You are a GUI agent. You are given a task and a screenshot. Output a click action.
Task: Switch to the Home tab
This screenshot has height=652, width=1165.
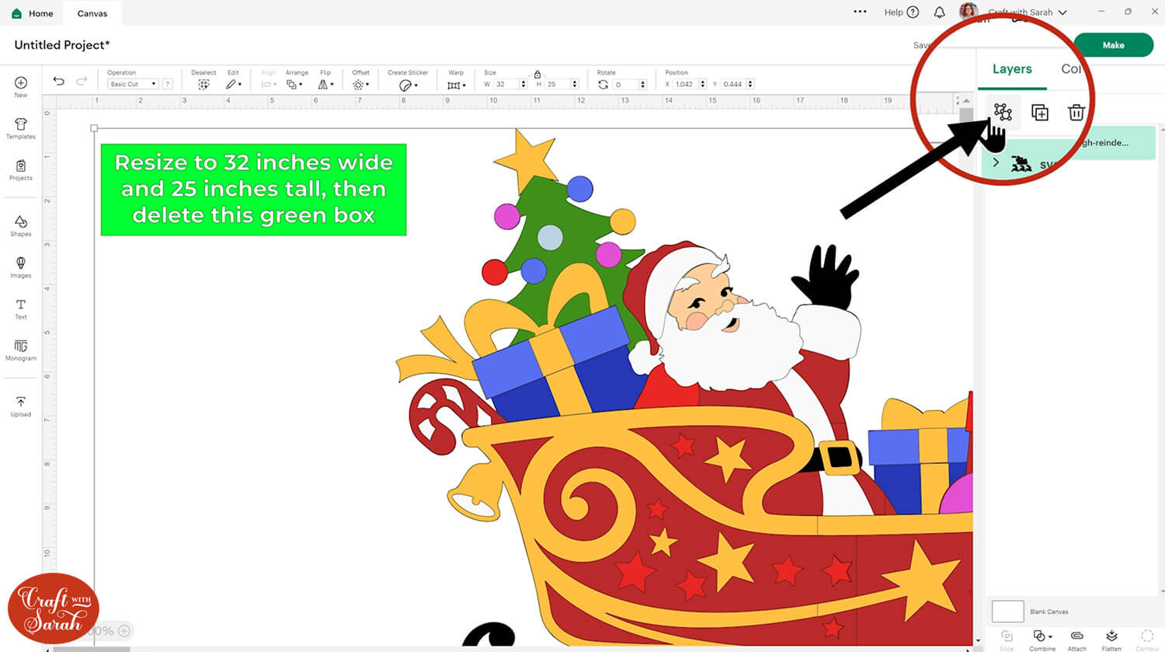(33, 13)
